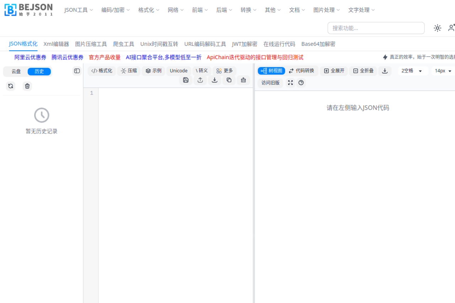Switch to 树视图 tree view

tap(271, 71)
